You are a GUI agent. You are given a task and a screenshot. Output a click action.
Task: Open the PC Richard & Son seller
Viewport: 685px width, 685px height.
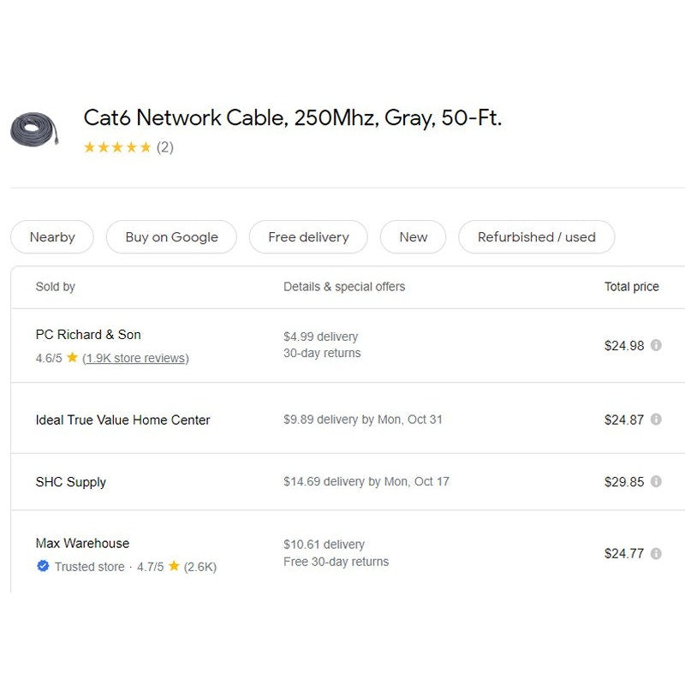88,335
